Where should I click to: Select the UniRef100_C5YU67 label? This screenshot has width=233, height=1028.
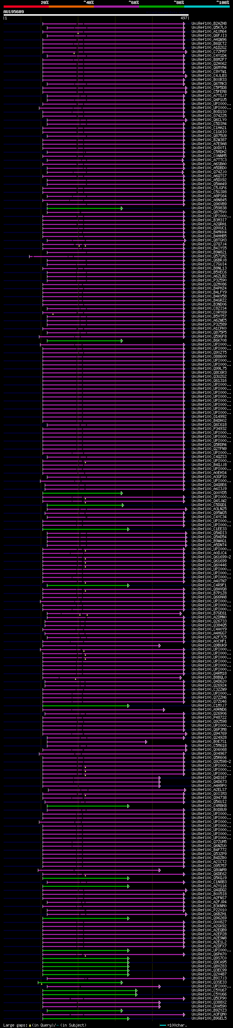point(209,990)
